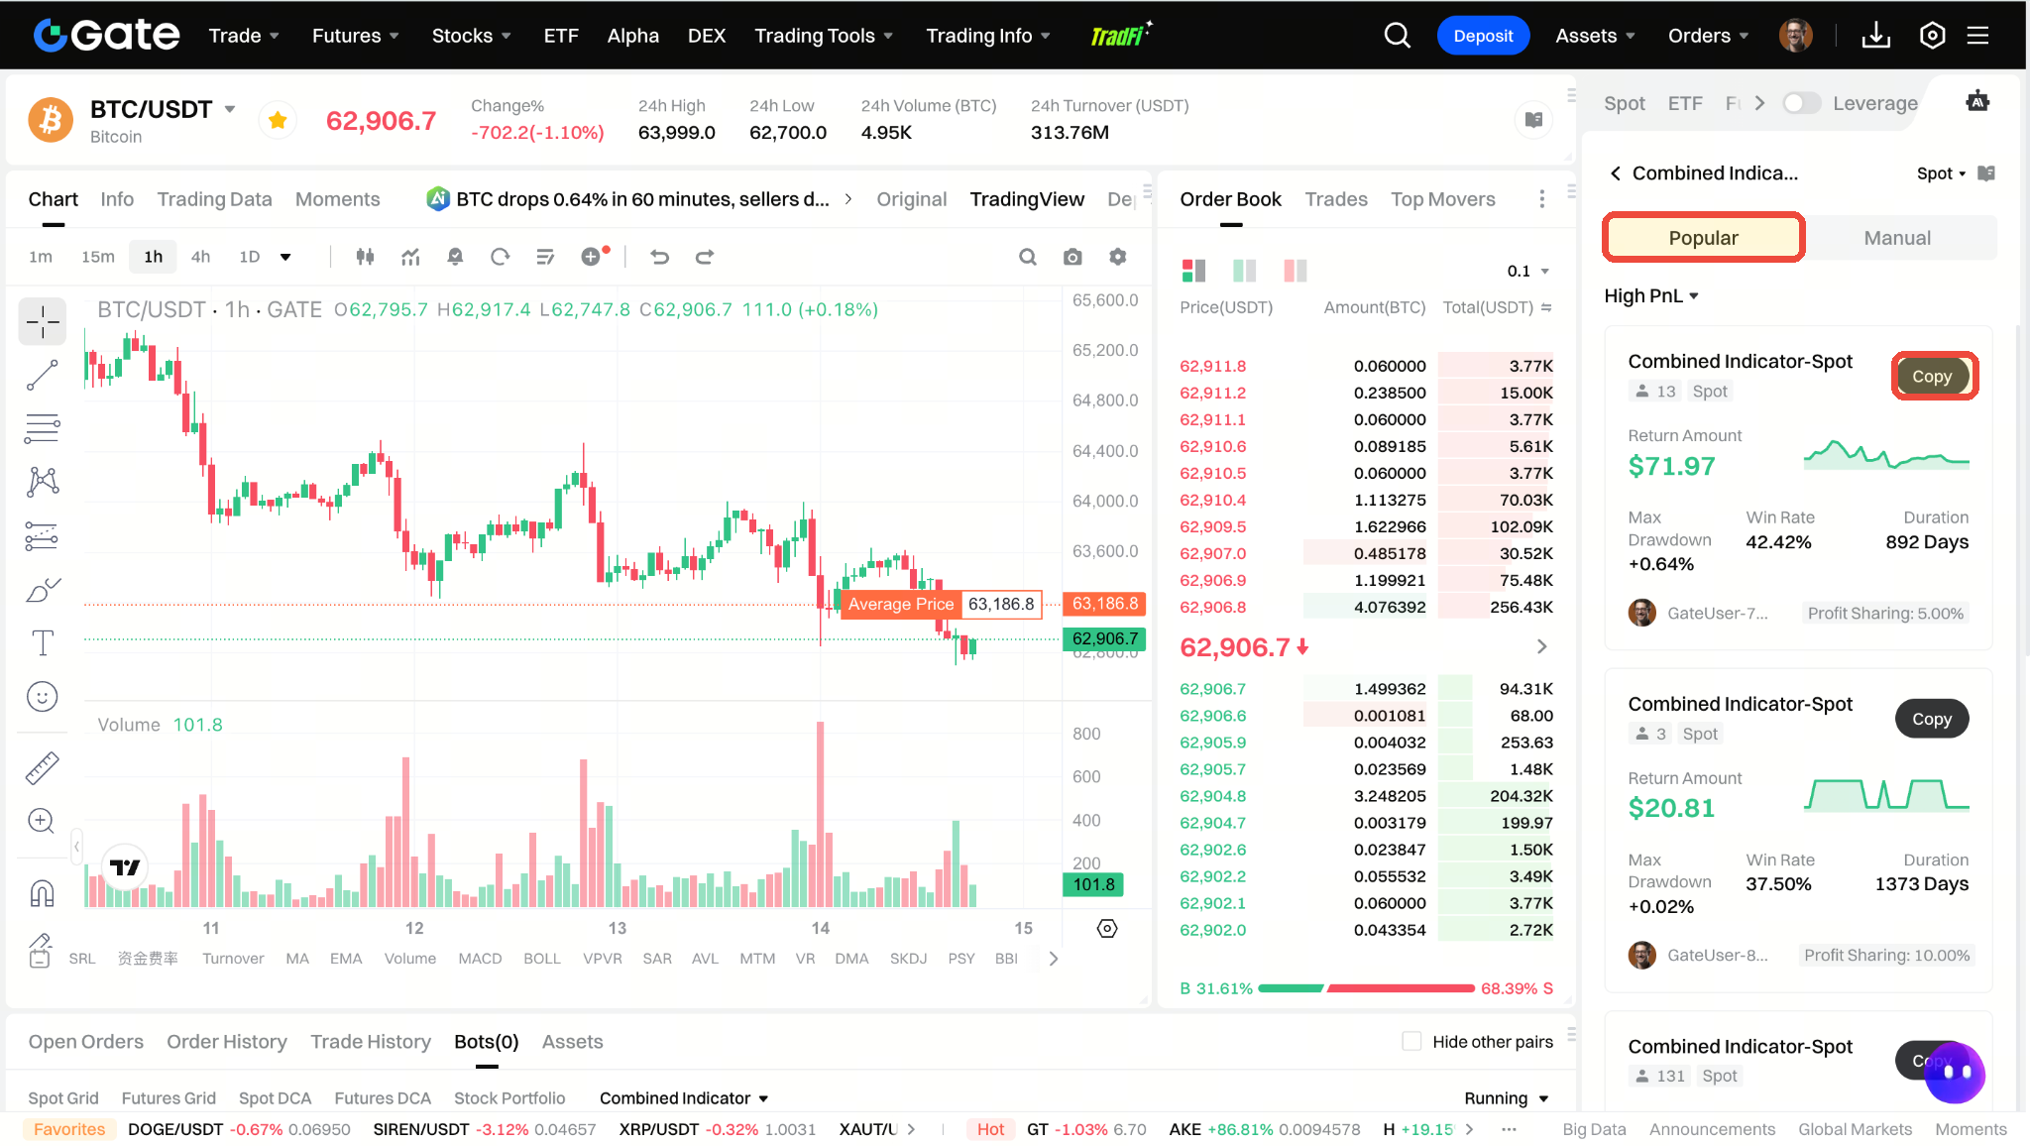
Task: Open chart settings gear
Action: tap(1118, 257)
